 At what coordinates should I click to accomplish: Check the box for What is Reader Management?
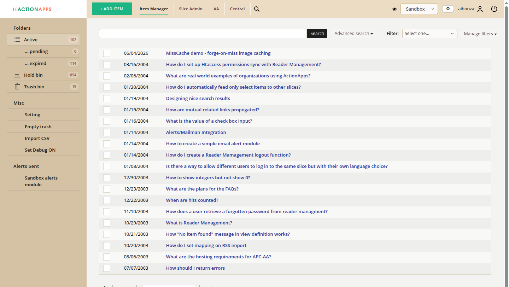click(107, 223)
